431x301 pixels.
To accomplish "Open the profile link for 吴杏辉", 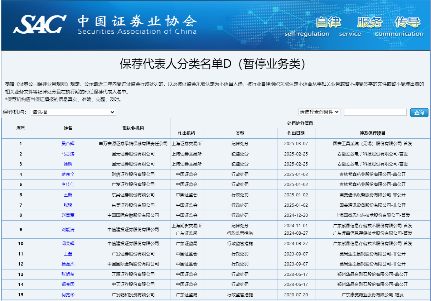I will [68, 144].
